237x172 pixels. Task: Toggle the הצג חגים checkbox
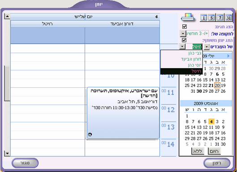click(x=185, y=26)
